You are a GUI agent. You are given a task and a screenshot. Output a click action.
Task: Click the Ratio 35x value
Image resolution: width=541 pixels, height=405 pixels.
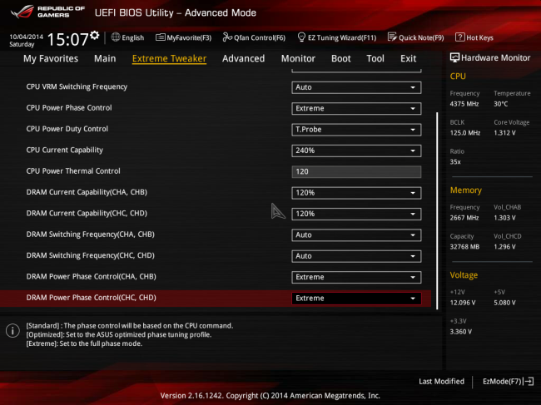pyautogui.click(x=455, y=161)
